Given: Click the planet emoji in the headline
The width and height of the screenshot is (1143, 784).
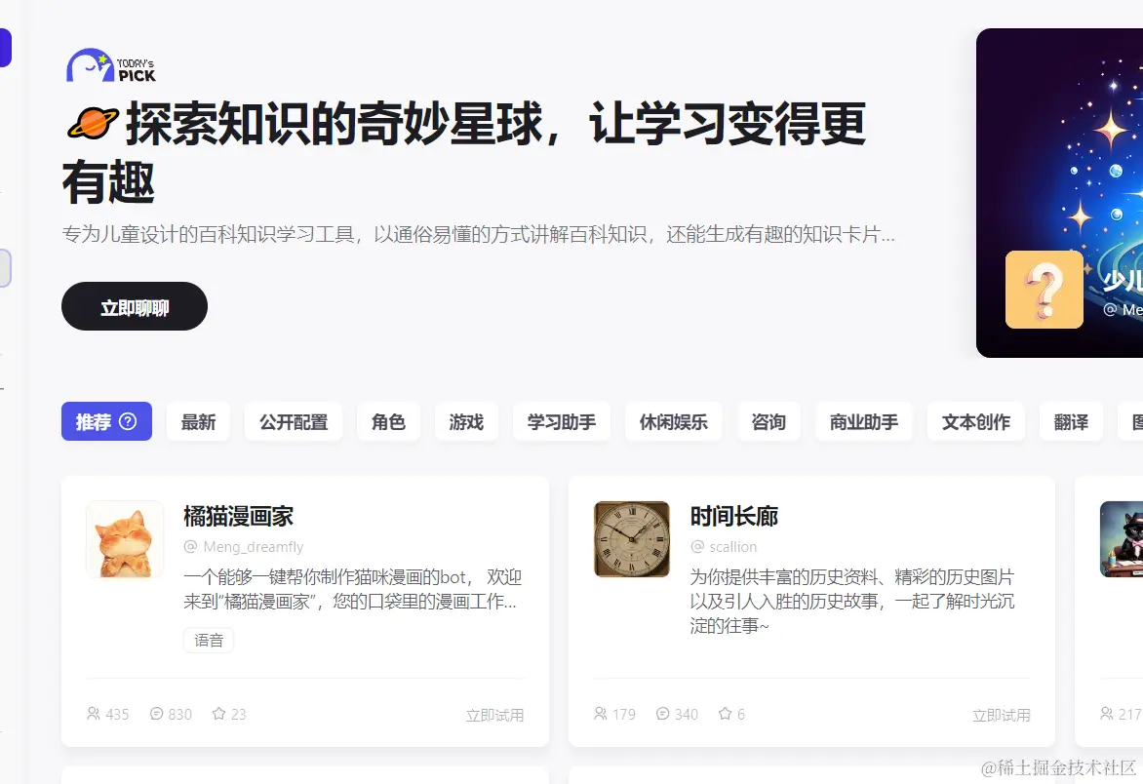Looking at the screenshot, I should pyautogui.click(x=93, y=123).
